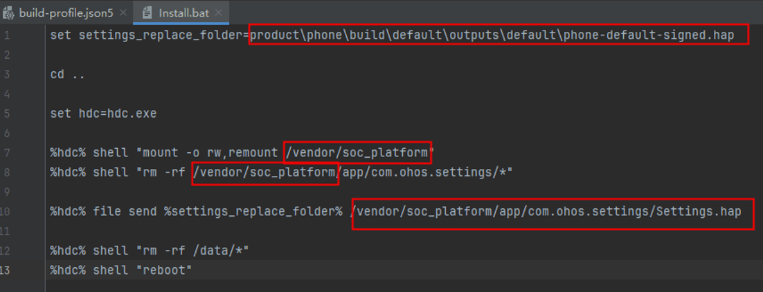Click the 'reboot' command text
This screenshot has height=292, width=763.
(165, 270)
